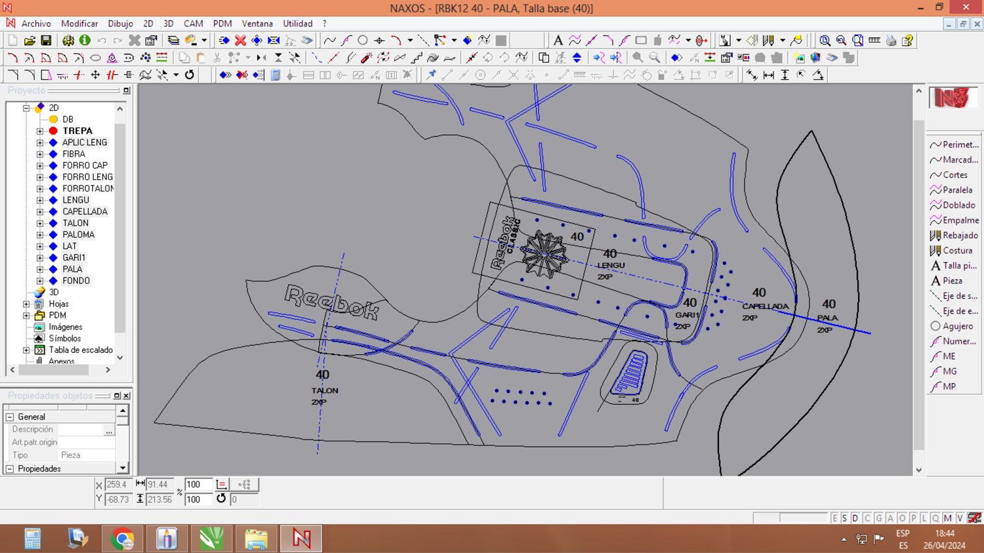The height and width of the screenshot is (553, 984).
Task: Click the red X delete icon
Action: tap(241, 41)
